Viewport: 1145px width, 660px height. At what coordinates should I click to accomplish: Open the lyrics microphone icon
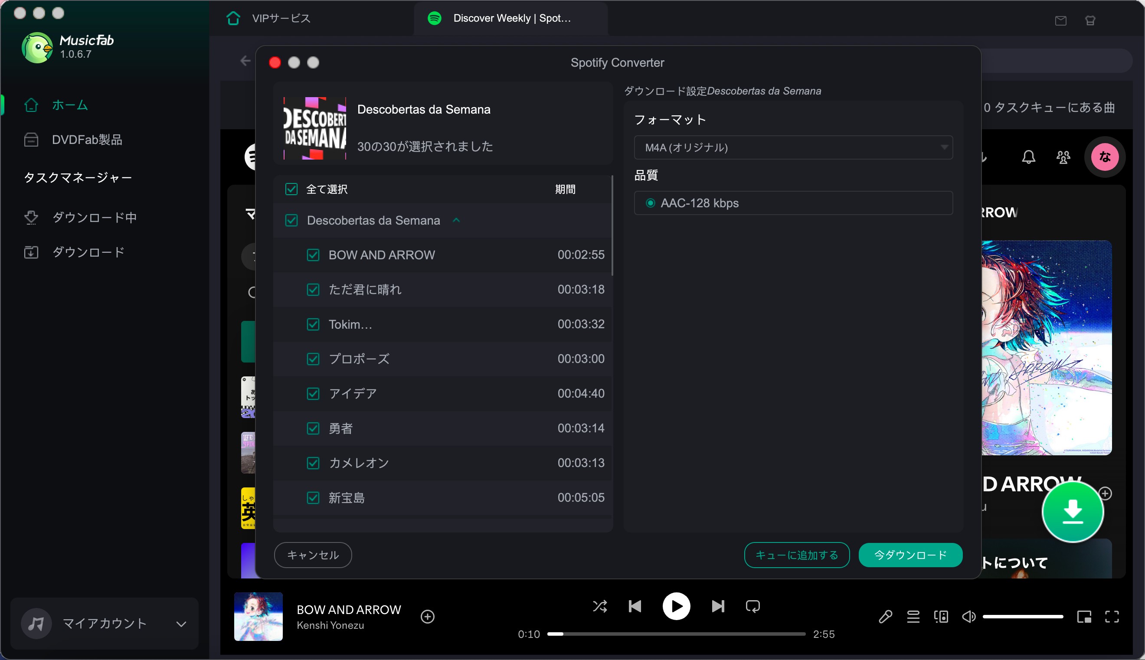885,617
